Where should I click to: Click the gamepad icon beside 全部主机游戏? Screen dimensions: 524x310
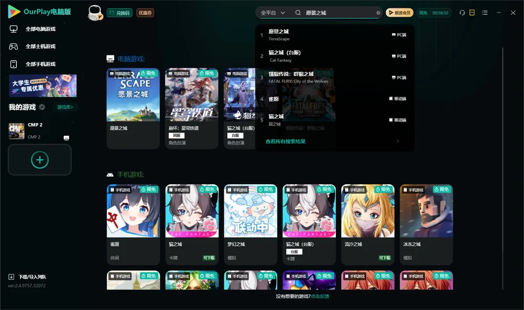coord(14,47)
